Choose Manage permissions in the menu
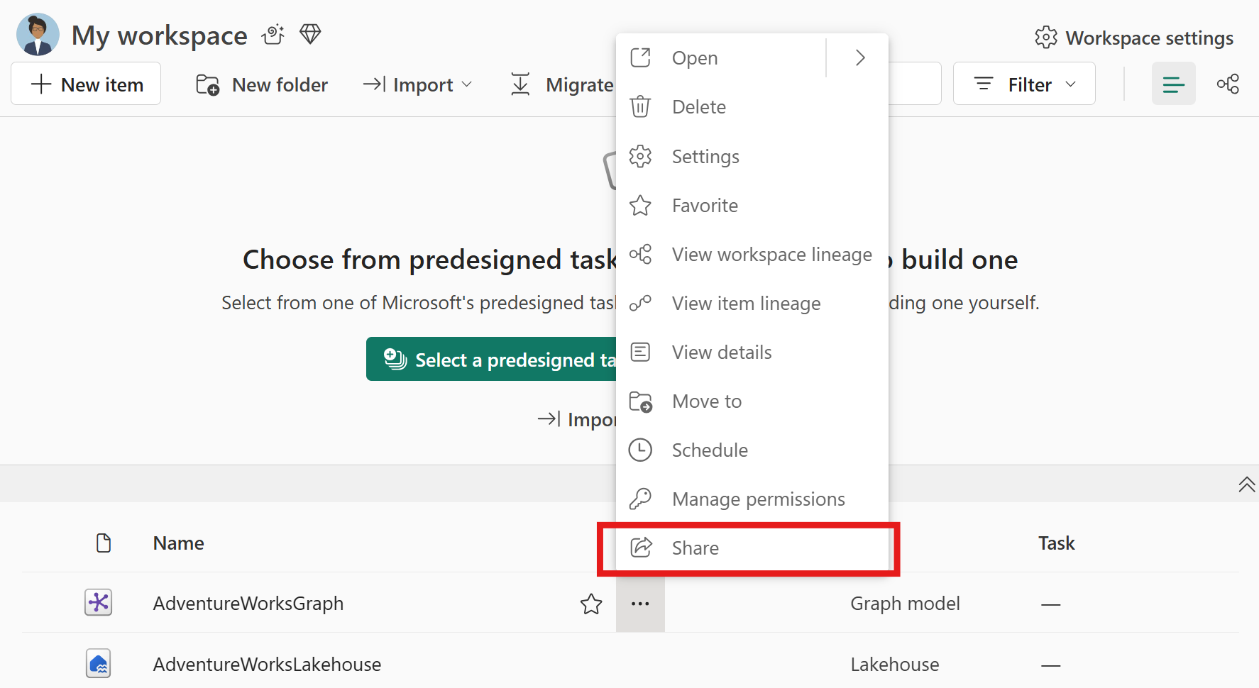 pyautogui.click(x=758, y=499)
